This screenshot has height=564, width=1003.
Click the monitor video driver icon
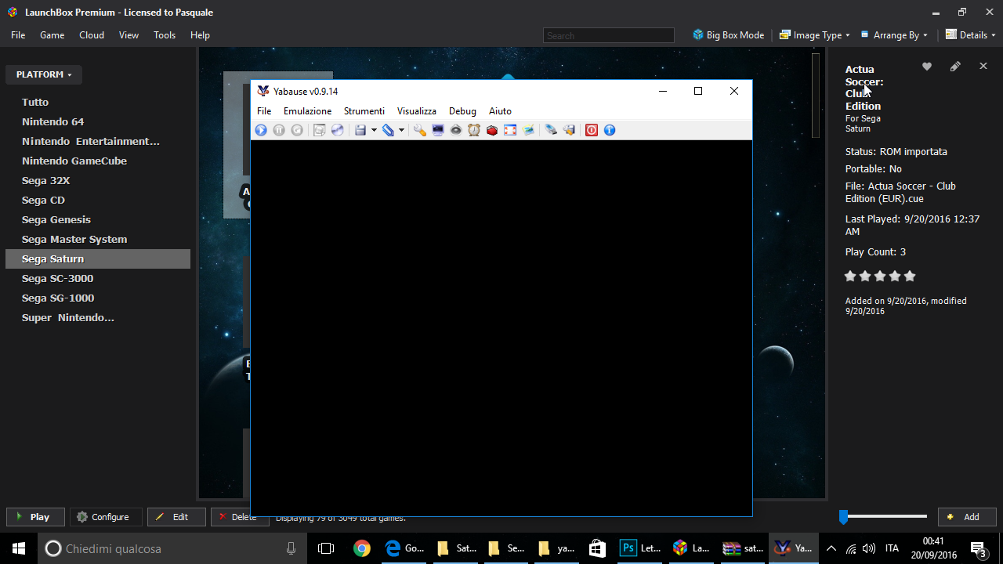[438, 130]
